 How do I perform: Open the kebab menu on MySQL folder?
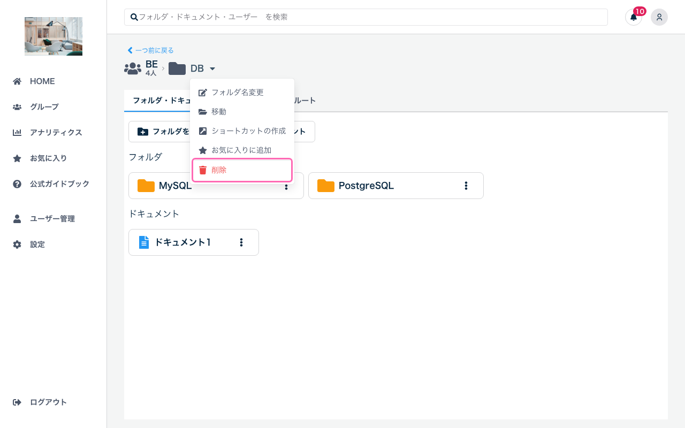coord(286,186)
